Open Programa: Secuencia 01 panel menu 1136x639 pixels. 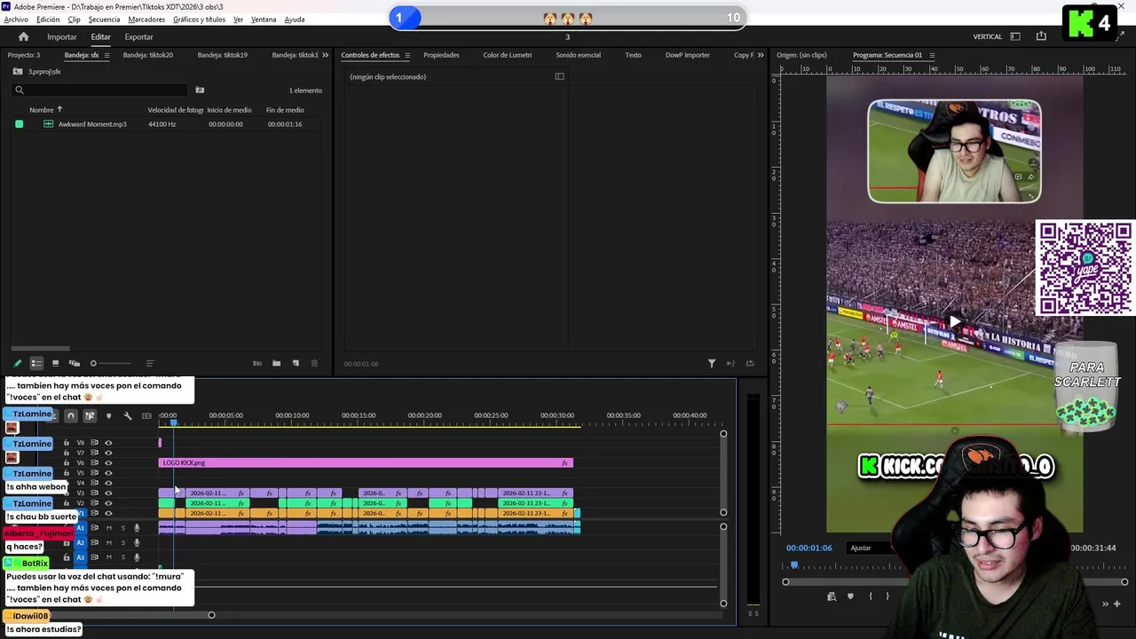[x=932, y=55]
